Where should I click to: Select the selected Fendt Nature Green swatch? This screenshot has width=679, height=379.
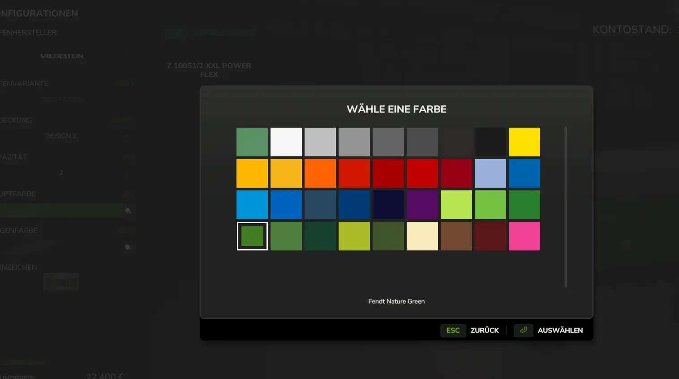coord(252,236)
